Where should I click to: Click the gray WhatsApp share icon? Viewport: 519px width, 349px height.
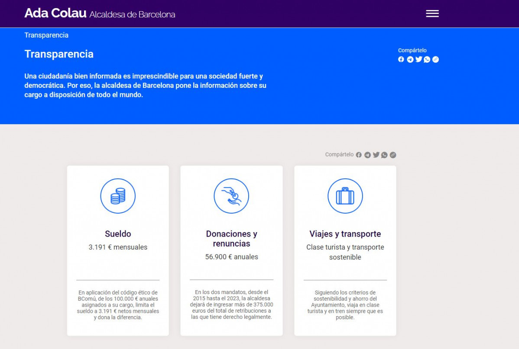coord(384,155)
